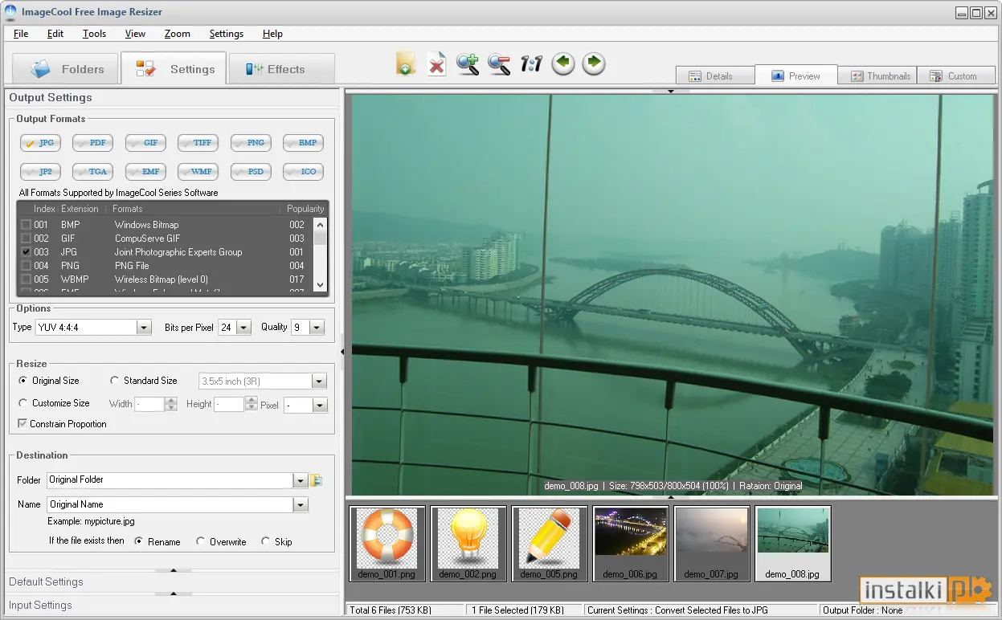Select the BMP output format button
Screen dimensions: 1002x620
coord(303,143)
